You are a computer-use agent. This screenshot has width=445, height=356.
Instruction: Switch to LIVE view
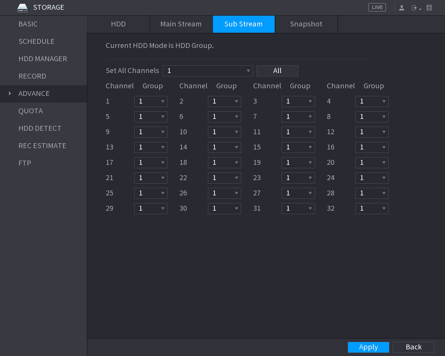[377, 7]
